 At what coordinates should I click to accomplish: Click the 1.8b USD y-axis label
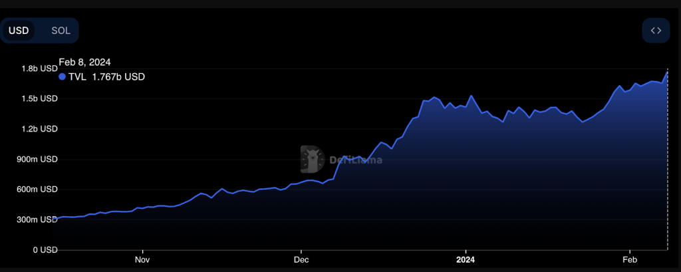39,68
